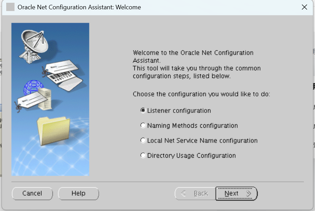Click the Back button

195,193
